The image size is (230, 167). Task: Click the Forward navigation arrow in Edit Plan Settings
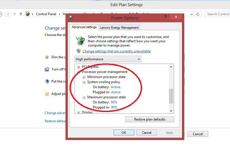pyautogui.click(x=8, y=14)
